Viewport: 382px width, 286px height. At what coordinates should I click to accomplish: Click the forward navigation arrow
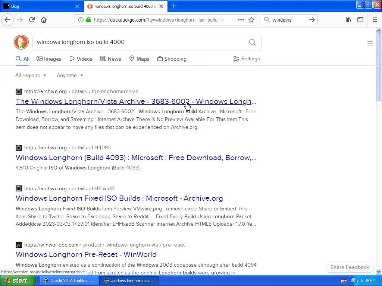20,20
